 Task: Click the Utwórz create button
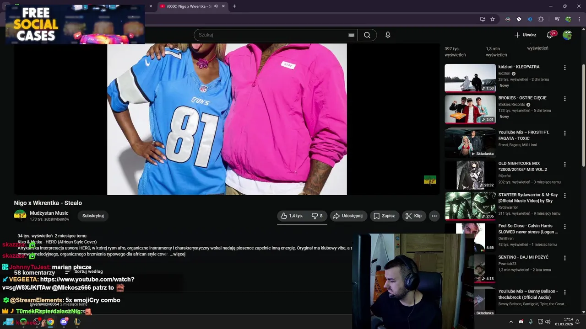[525, 35]
